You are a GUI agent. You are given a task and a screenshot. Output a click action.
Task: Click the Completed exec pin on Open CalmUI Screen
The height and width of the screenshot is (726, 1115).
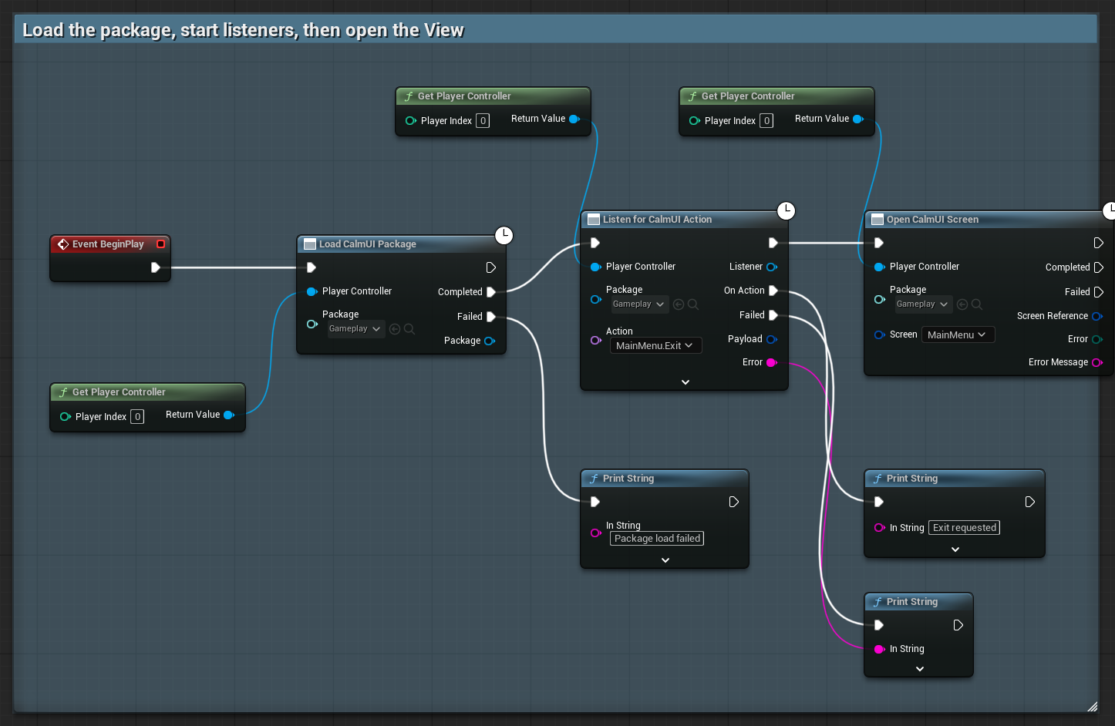pos(1099,267)
